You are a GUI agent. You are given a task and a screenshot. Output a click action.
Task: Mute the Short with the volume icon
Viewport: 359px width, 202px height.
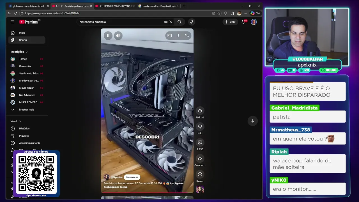[118, 36]
